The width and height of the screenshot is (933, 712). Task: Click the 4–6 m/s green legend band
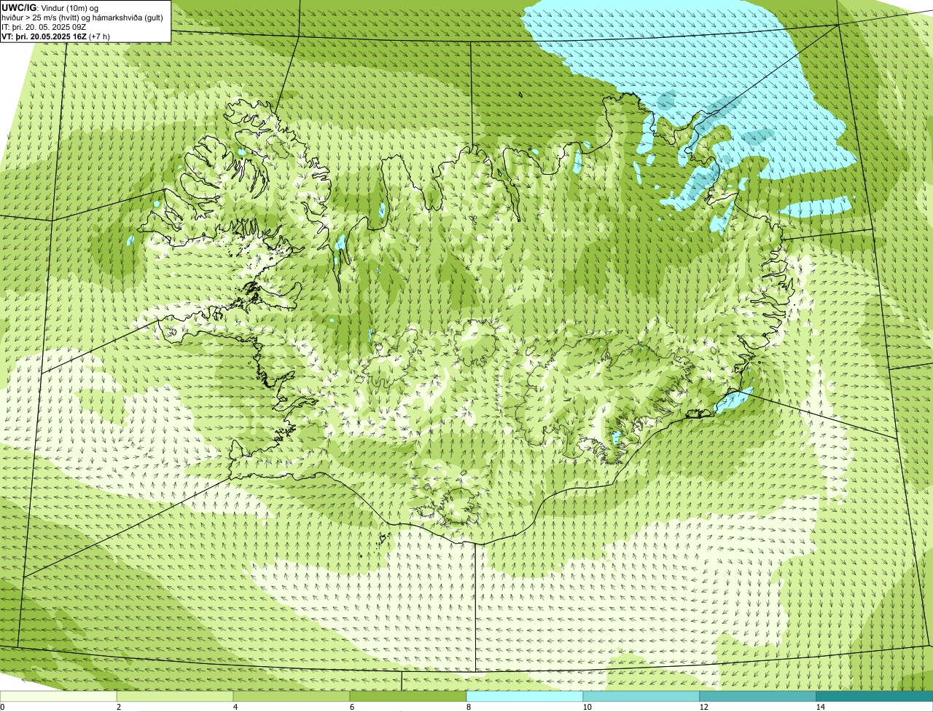tap(292, 697)
